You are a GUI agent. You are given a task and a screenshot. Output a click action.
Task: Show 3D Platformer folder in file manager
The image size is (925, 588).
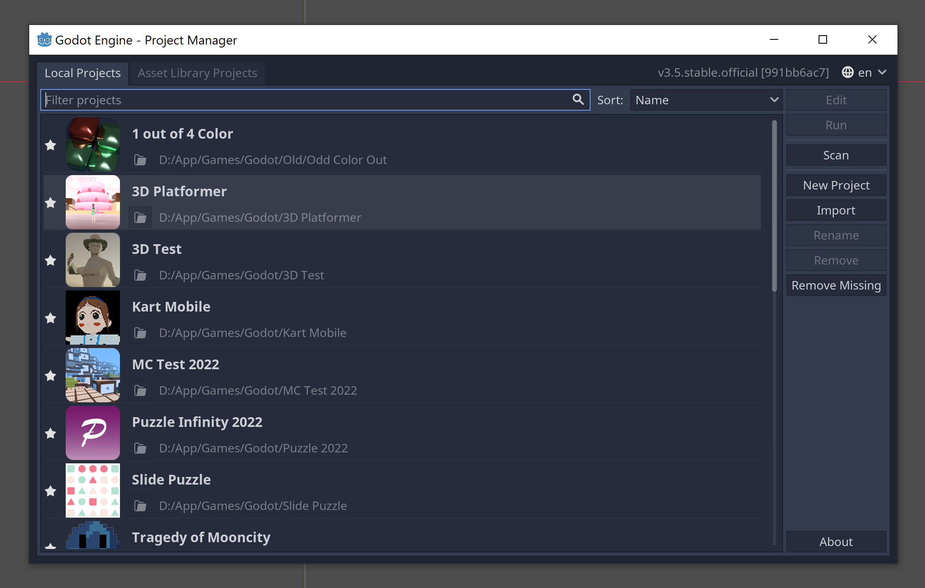pyautogui.click(x=140, y=217)
